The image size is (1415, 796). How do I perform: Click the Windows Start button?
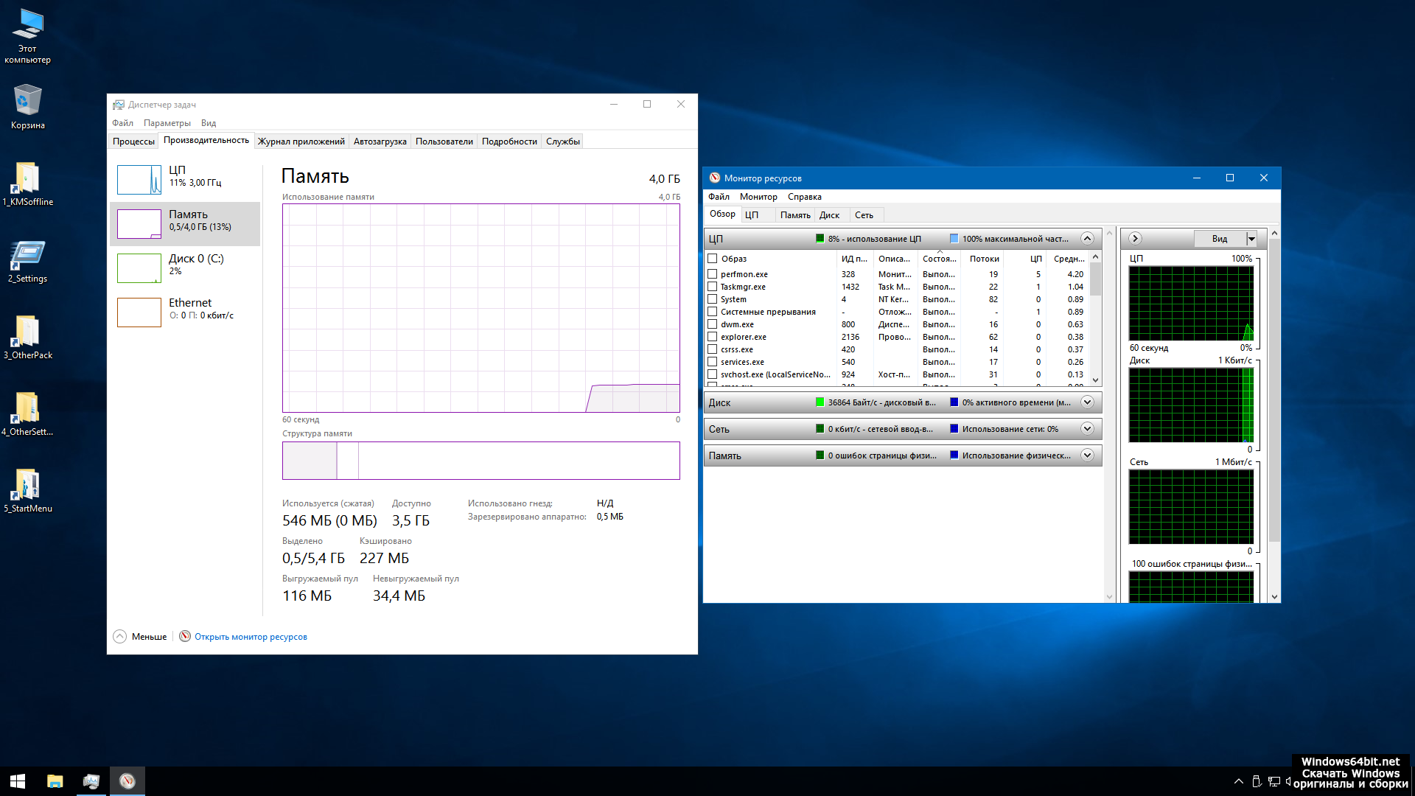tap(18, 781)
